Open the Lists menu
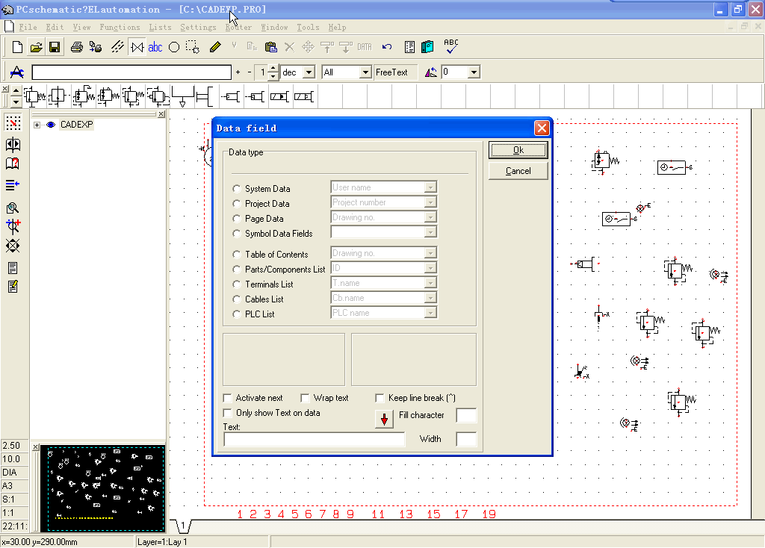Screen dimensions: 765x548 point(160,28)
